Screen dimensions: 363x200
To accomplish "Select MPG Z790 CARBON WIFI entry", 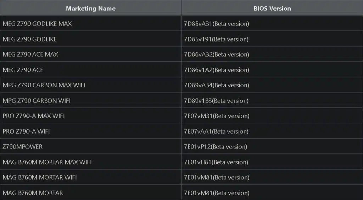I will [37, 101].
